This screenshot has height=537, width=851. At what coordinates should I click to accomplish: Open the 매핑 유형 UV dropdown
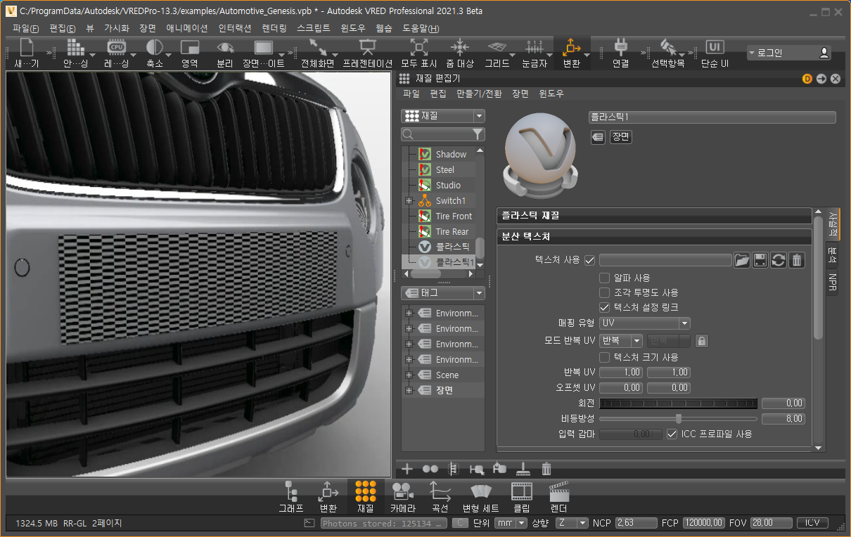(644, 323)
